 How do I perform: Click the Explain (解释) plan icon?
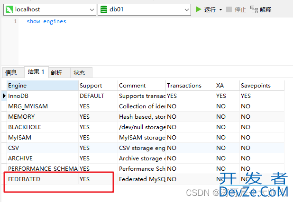(x=254, y=9)
